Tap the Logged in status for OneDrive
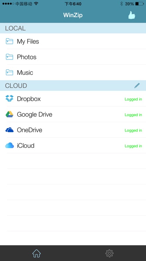Viewport: 146px width, 261px height. coord(133,130)
